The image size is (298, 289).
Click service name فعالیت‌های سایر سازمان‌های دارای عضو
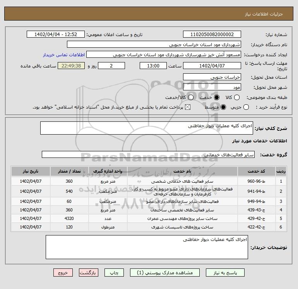point(182,202)
